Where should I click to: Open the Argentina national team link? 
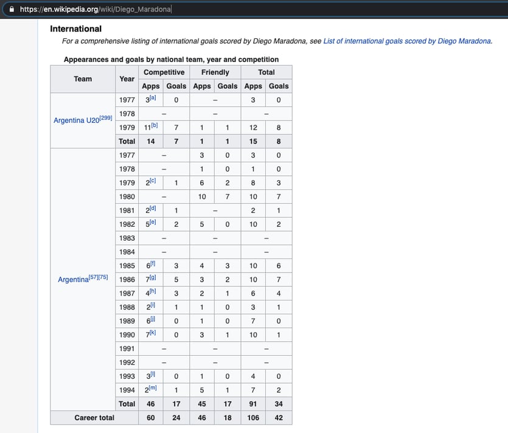[x=72, y=280]
